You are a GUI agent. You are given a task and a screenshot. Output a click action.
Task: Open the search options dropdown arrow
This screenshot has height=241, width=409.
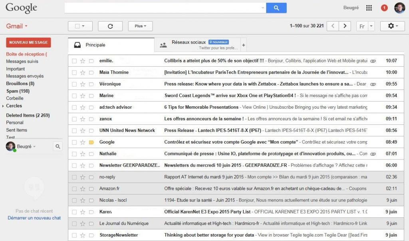click(263, 8)
